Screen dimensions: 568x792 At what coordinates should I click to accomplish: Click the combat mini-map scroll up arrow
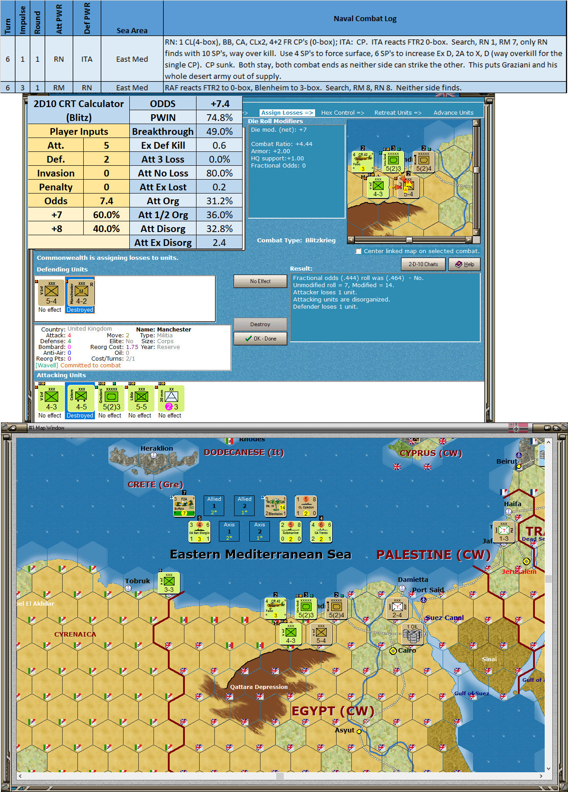(476, 123)
